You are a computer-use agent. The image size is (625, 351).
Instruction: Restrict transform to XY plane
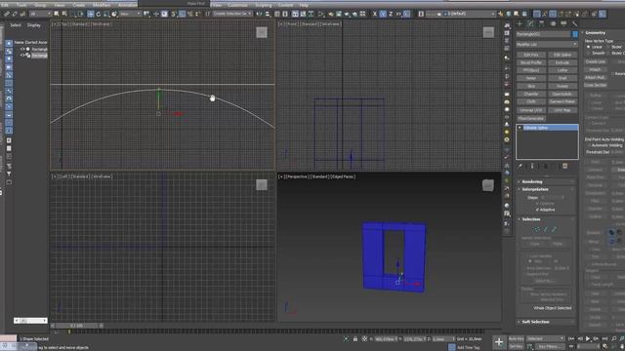398,14
